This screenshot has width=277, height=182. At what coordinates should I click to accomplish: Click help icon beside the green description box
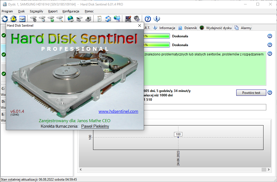pos(270,54)
